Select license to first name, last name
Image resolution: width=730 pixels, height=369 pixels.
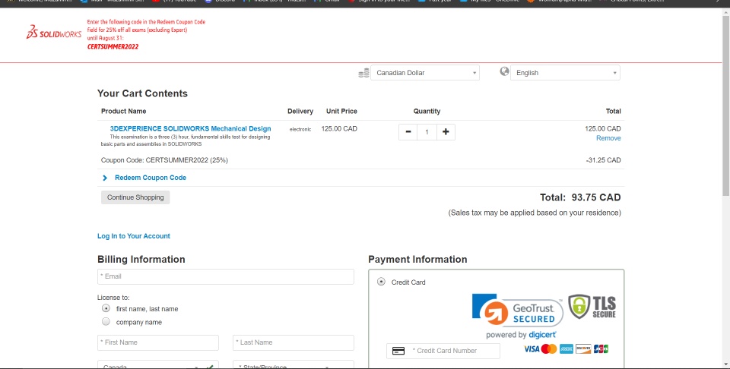tap(106, 308)
